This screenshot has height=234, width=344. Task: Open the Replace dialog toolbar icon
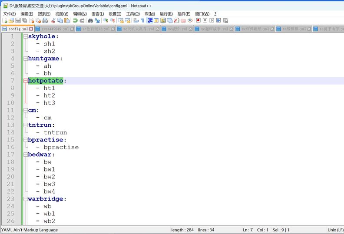coord(97,20)
